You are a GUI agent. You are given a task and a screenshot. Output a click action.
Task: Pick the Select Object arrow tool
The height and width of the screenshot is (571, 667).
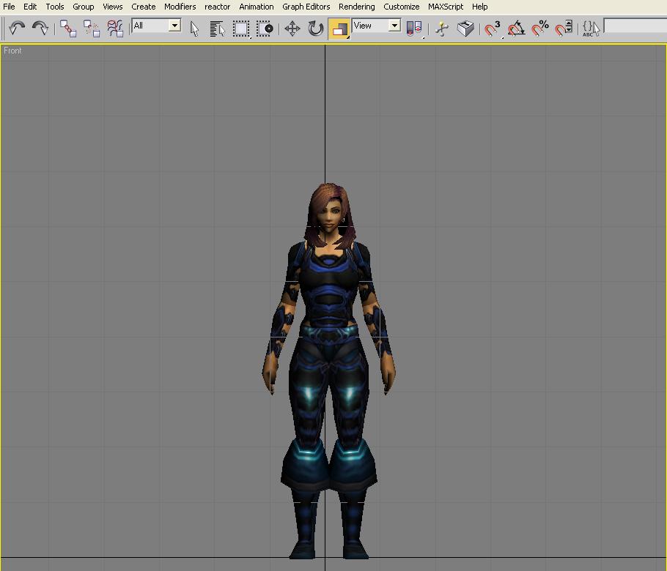[x=194, y=29]
